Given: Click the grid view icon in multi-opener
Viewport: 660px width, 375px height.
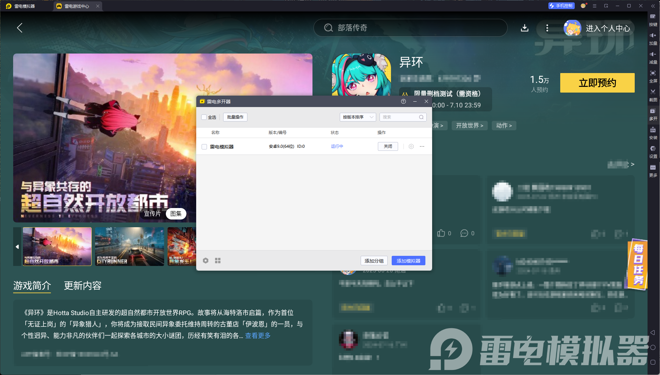Looking at the screenshot, I should [218, 261].
